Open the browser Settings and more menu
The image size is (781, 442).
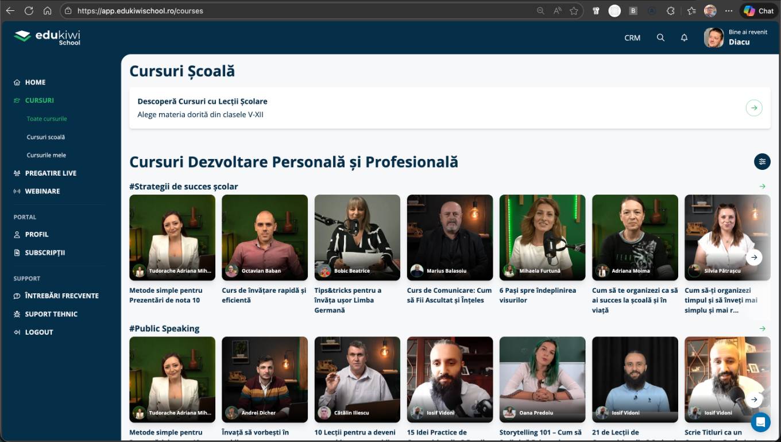(x=729, y=11)
